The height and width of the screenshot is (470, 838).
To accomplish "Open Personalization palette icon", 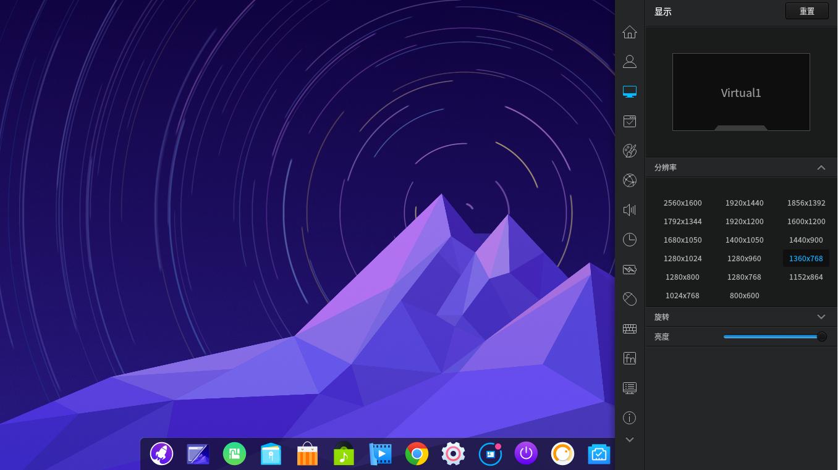I will [629, 151].
